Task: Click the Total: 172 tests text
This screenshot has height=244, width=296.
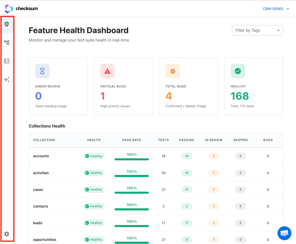Action: pyautogui.click(x=242, y=106)
